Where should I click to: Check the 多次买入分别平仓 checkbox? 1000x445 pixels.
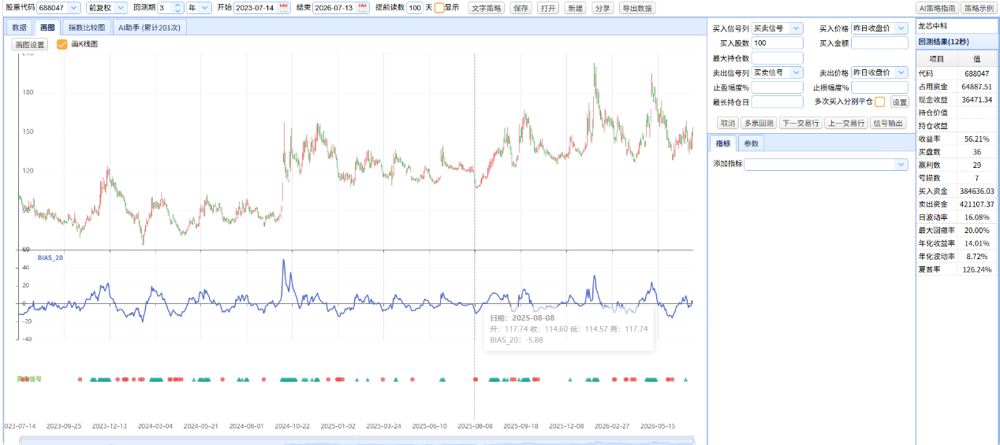880,102
